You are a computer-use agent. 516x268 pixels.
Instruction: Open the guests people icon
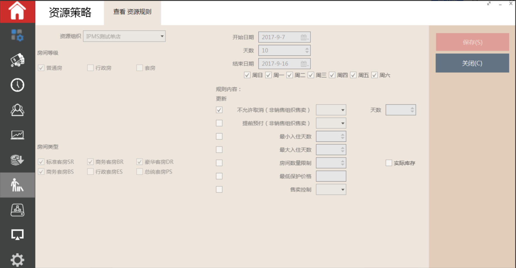[x=17, y=110]
